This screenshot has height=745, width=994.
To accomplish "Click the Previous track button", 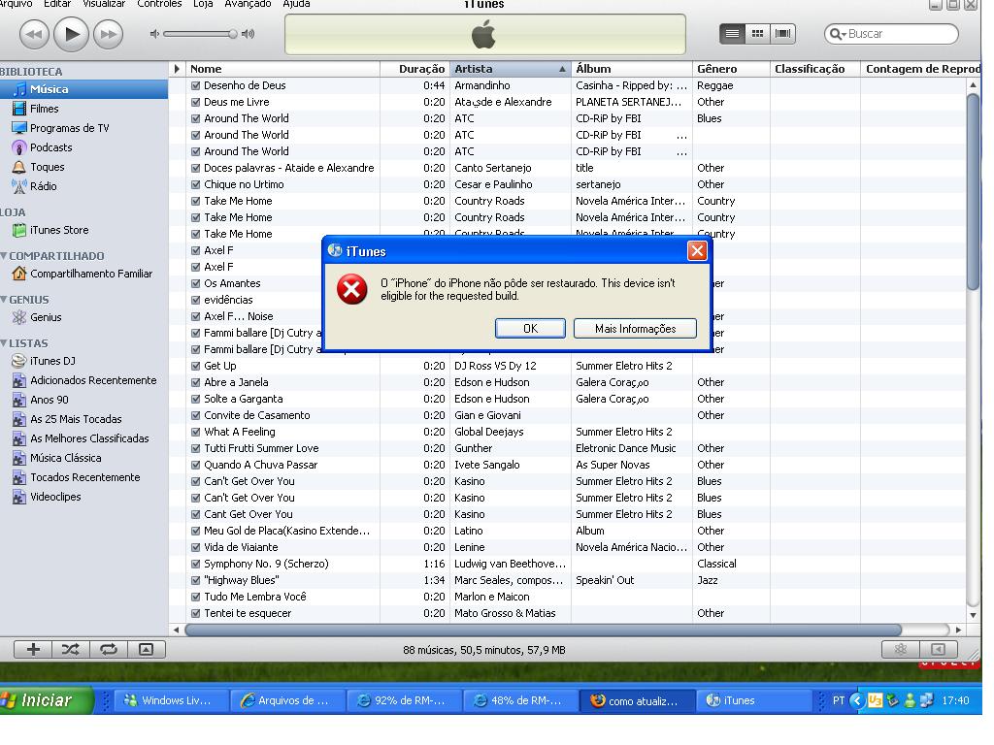I will pyautogui.click(x=34, y=34).
